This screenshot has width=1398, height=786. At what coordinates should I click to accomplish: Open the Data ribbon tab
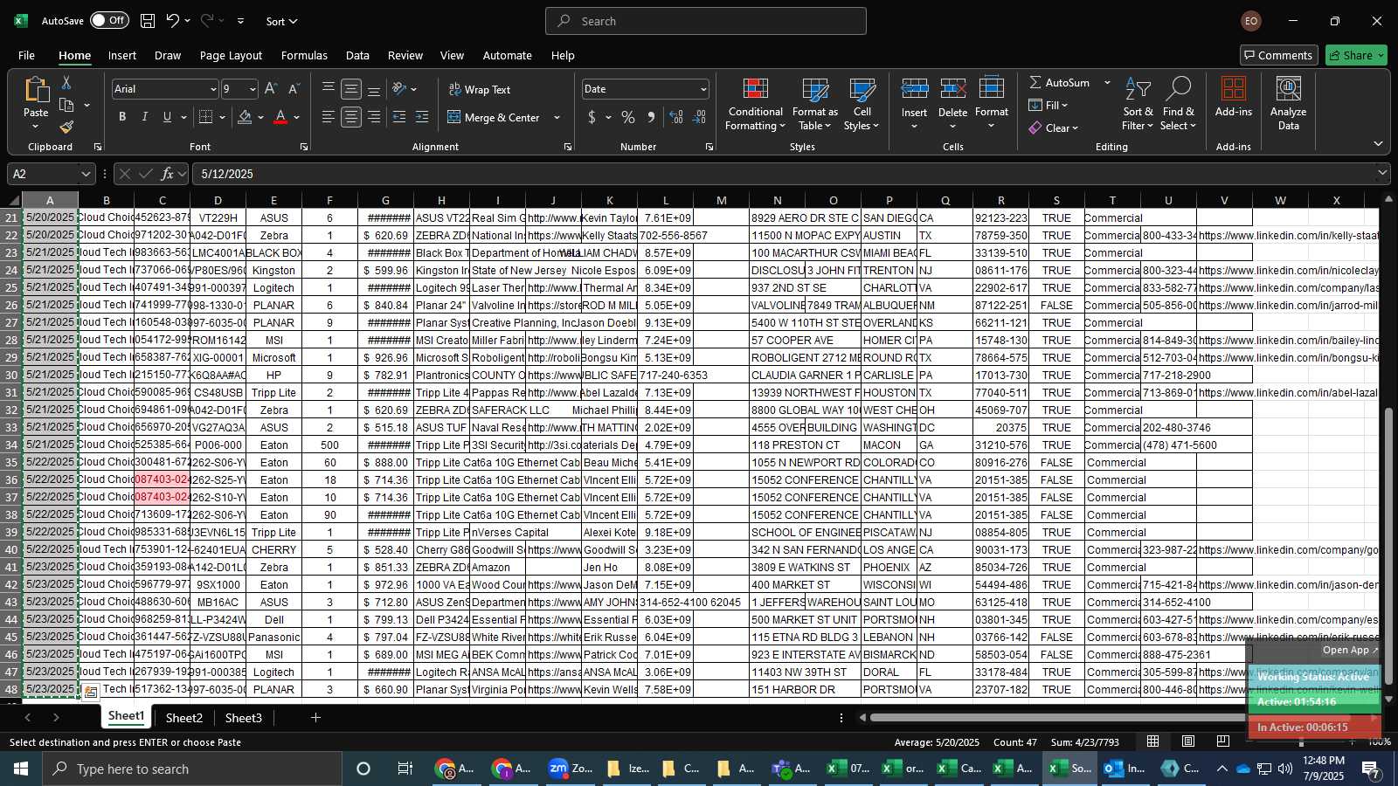tap(357, 55)
